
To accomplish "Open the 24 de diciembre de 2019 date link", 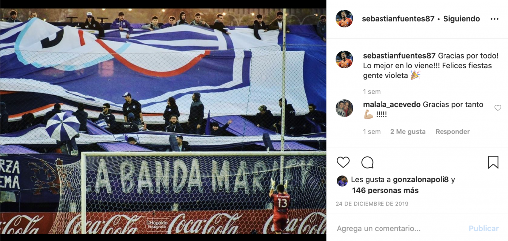I will click(372, 204).
